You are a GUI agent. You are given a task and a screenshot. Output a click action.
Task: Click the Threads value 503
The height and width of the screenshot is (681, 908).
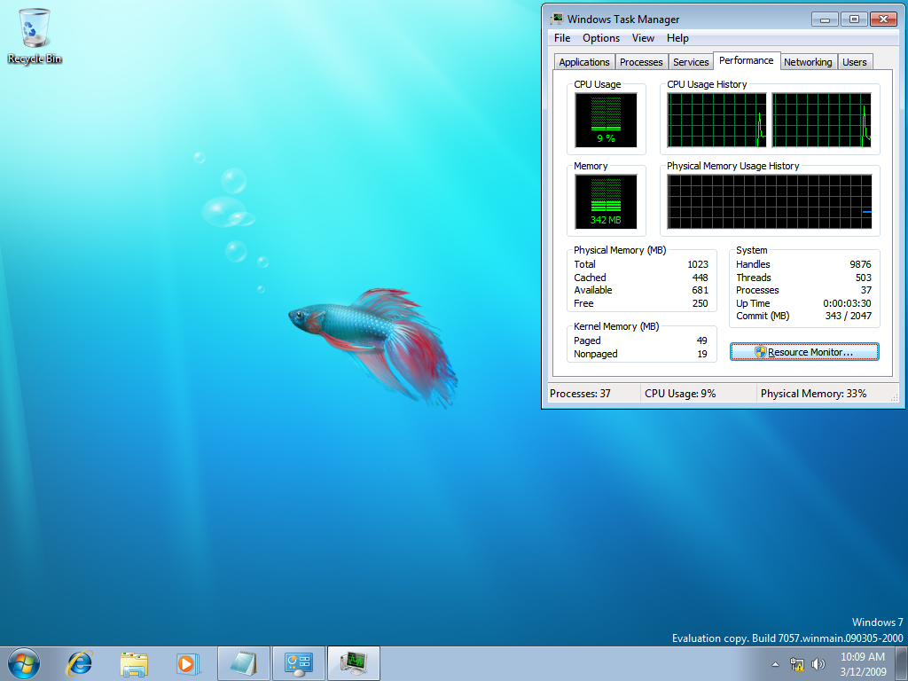click(x=864, y=278)
